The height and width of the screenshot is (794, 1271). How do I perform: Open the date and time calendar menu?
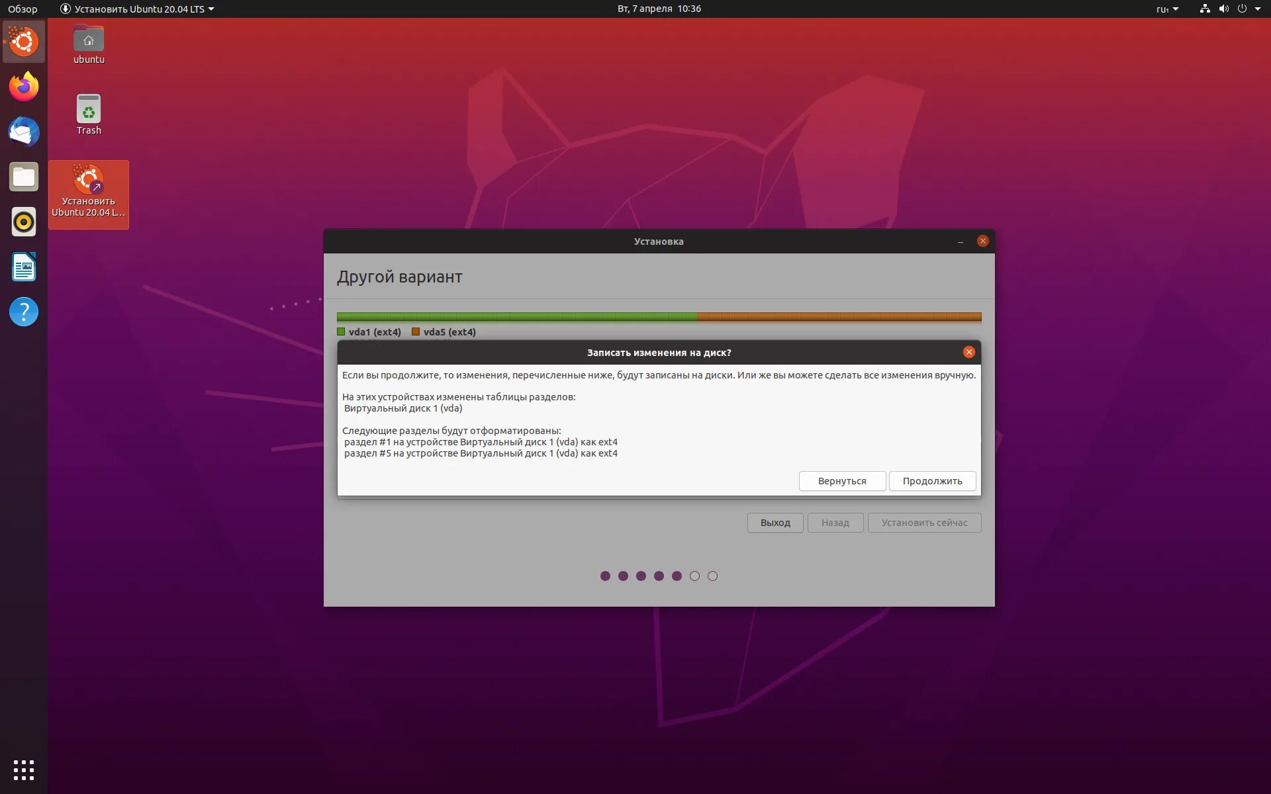click(x=659, y=9)
